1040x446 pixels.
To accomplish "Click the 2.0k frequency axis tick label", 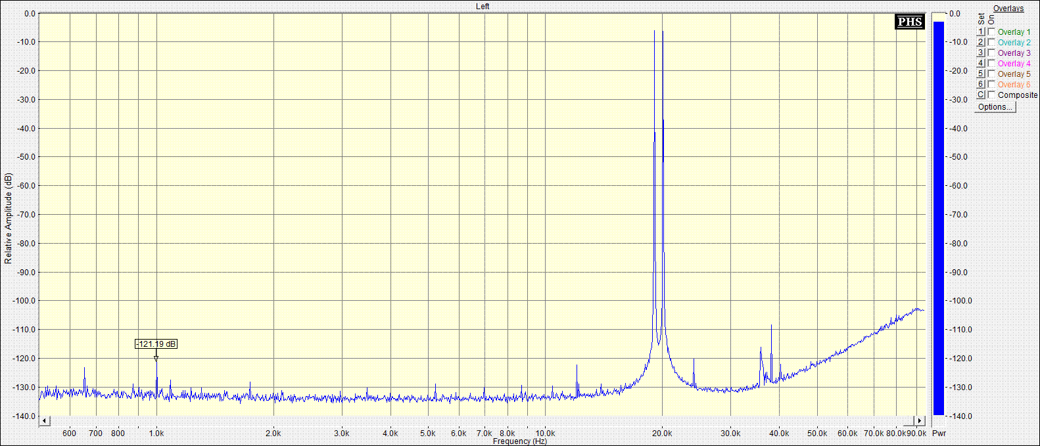I will [x=273, y=433].
